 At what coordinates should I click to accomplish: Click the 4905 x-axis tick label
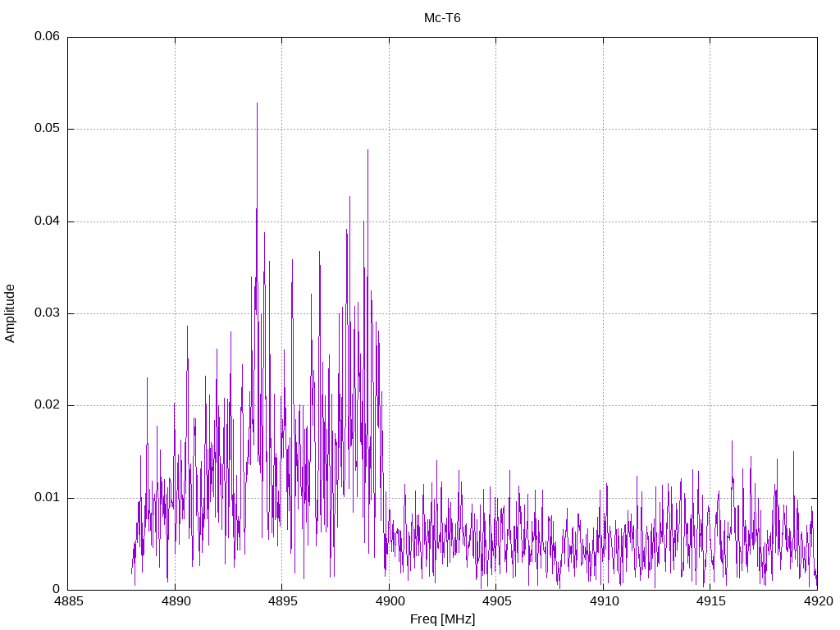point(496,601)
